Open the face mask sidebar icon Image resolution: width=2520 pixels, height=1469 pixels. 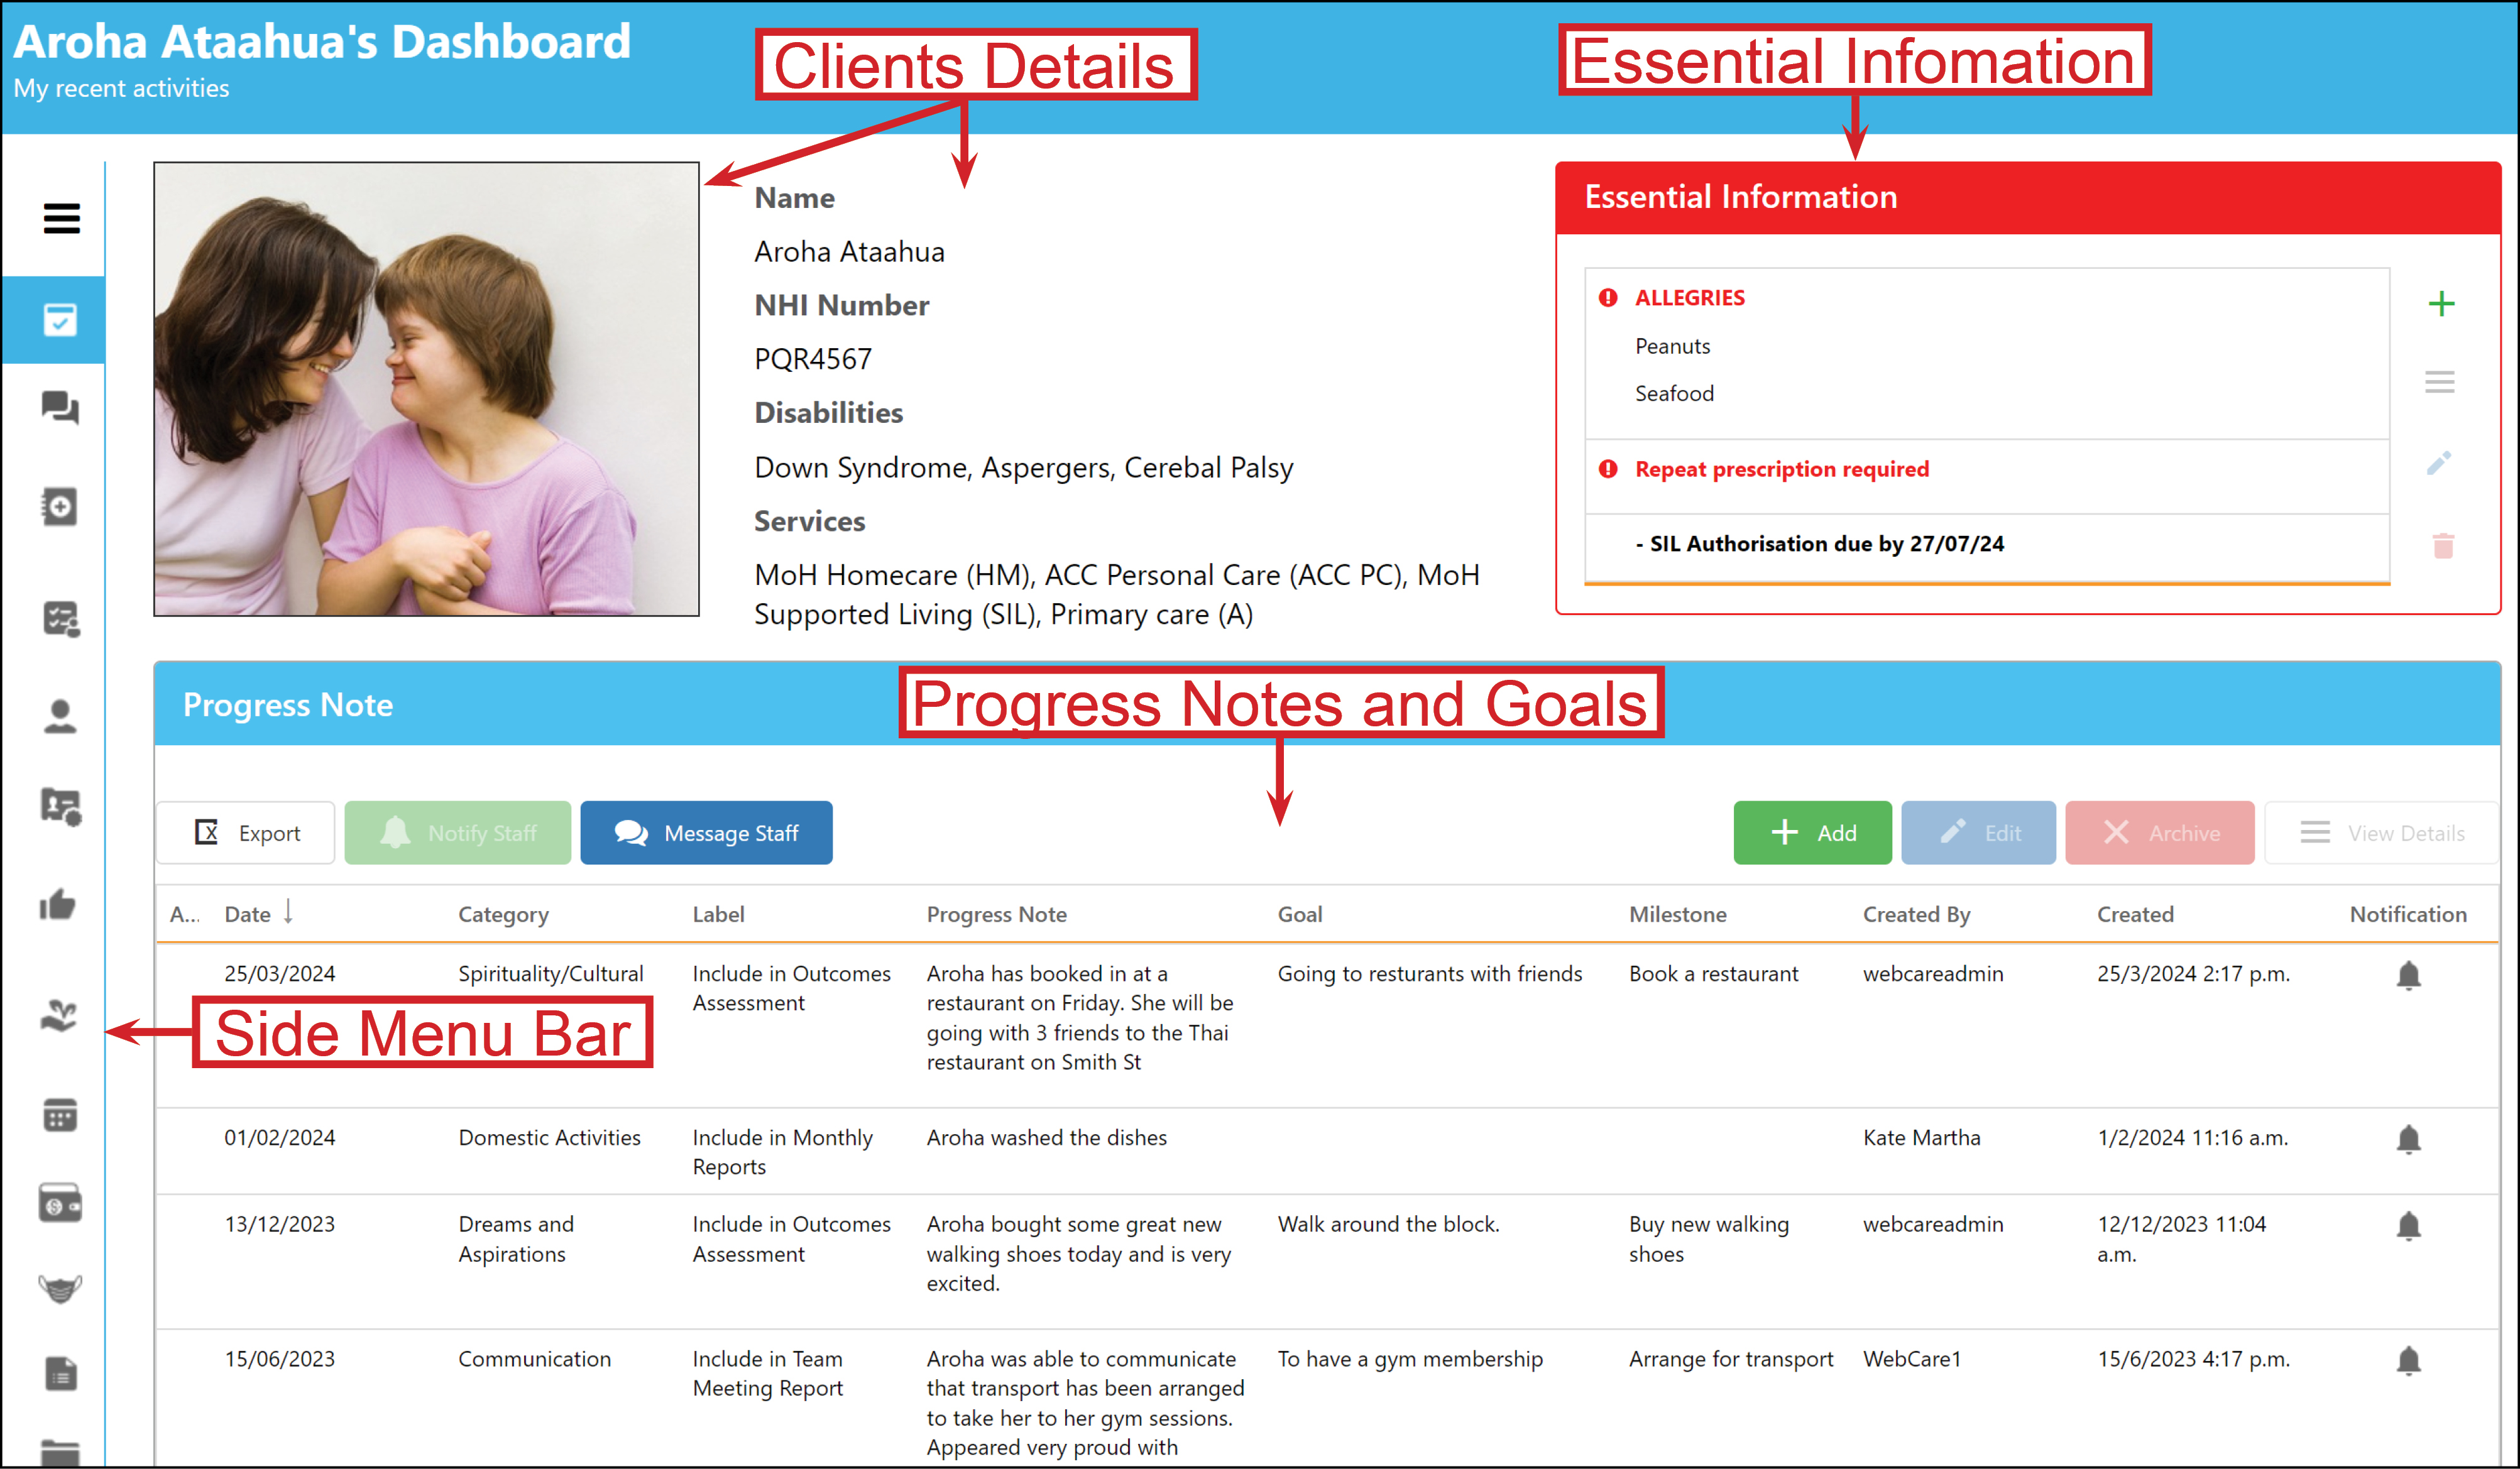click(60, 1288)
